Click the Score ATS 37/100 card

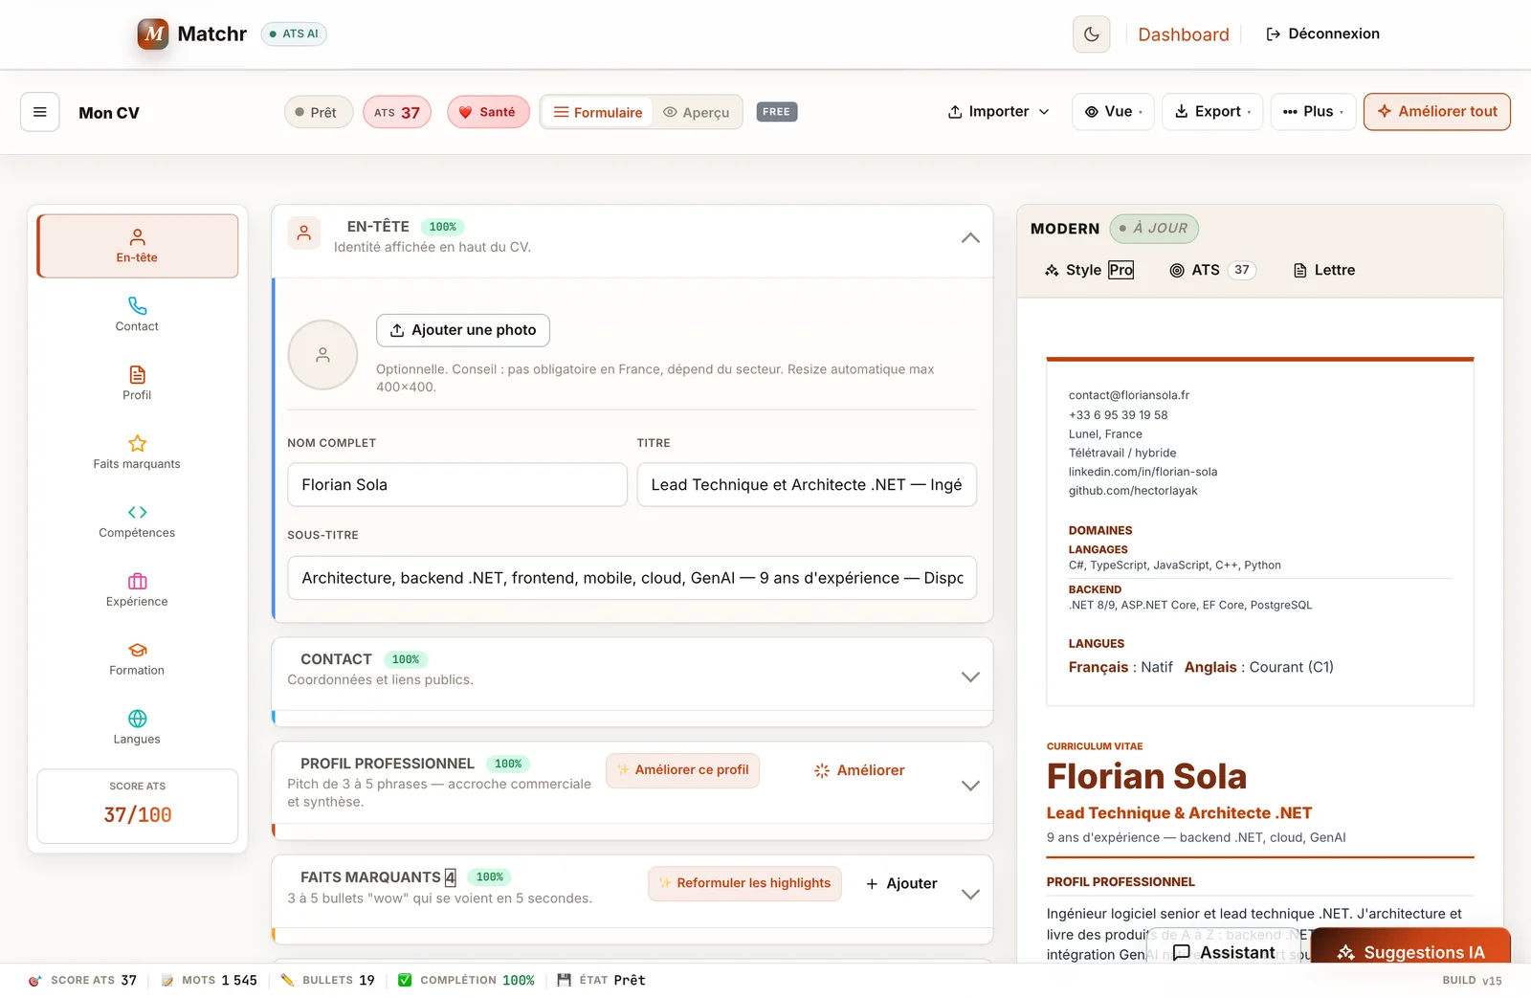coord(137,806)
